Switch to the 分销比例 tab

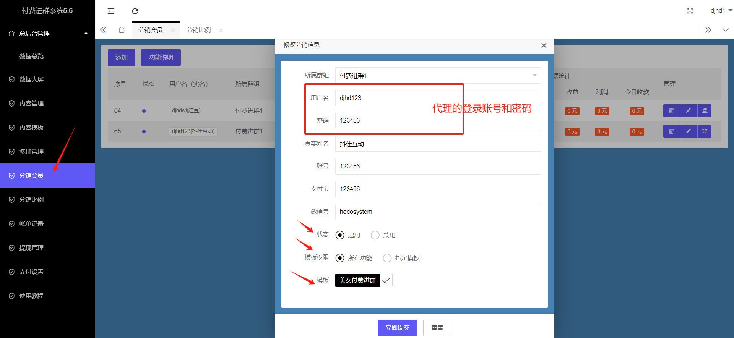point(198,30)
